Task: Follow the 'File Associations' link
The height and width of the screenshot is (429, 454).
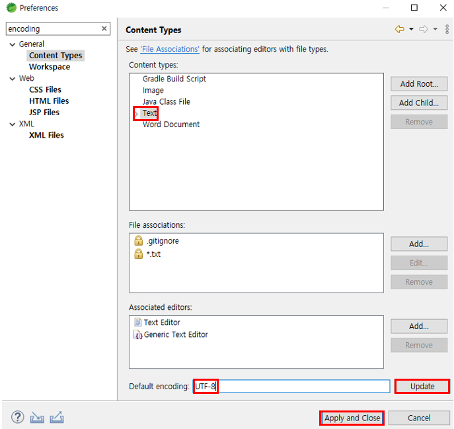Action: 170,49
